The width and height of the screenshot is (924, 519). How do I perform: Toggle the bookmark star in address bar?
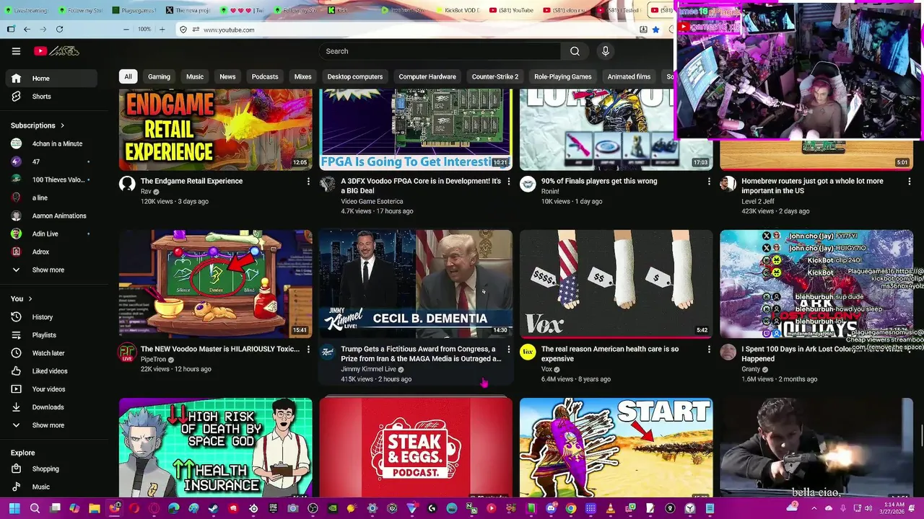click(x=655, y=30)
